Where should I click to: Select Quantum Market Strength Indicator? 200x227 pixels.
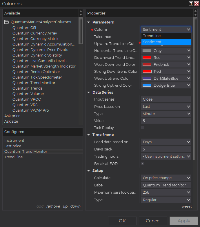pos(44,66)
